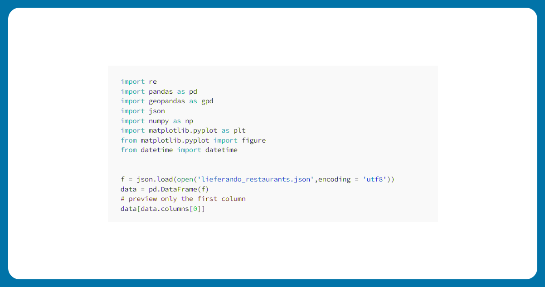Viewport: 545px width, 287px height.
Task: Click the 'np' alias after numpy
Action: [189, 121]
